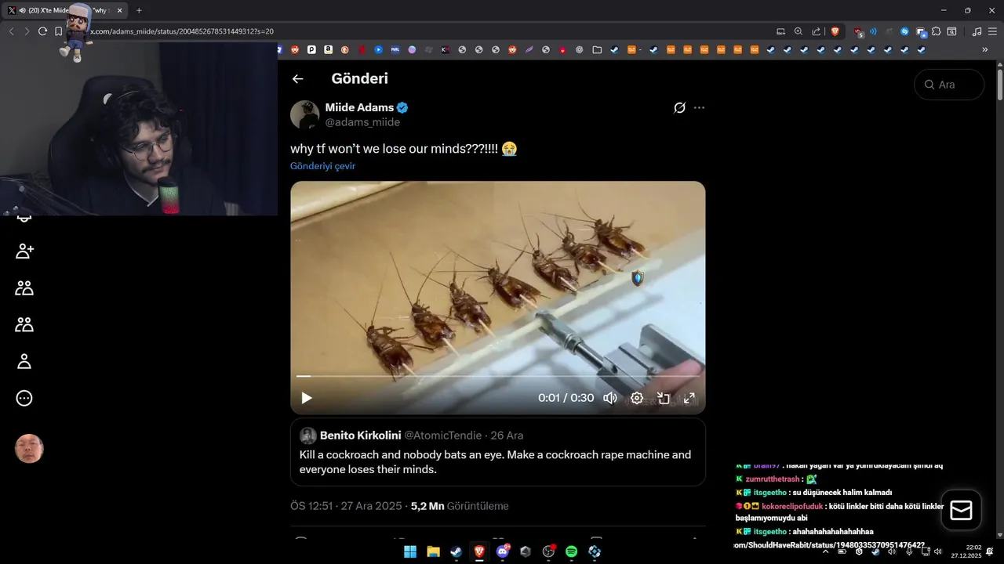This screenshot has width=1004, height=564.
Task: Open Discord from the taskbar
Action: [503, 551]
